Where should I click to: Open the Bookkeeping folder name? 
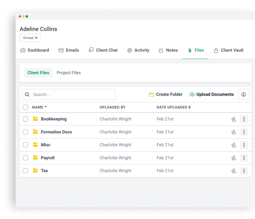pos(54,119)
